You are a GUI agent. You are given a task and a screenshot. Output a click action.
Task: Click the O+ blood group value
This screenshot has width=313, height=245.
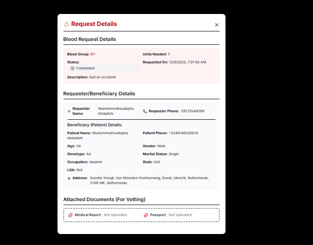coord(93,54)
